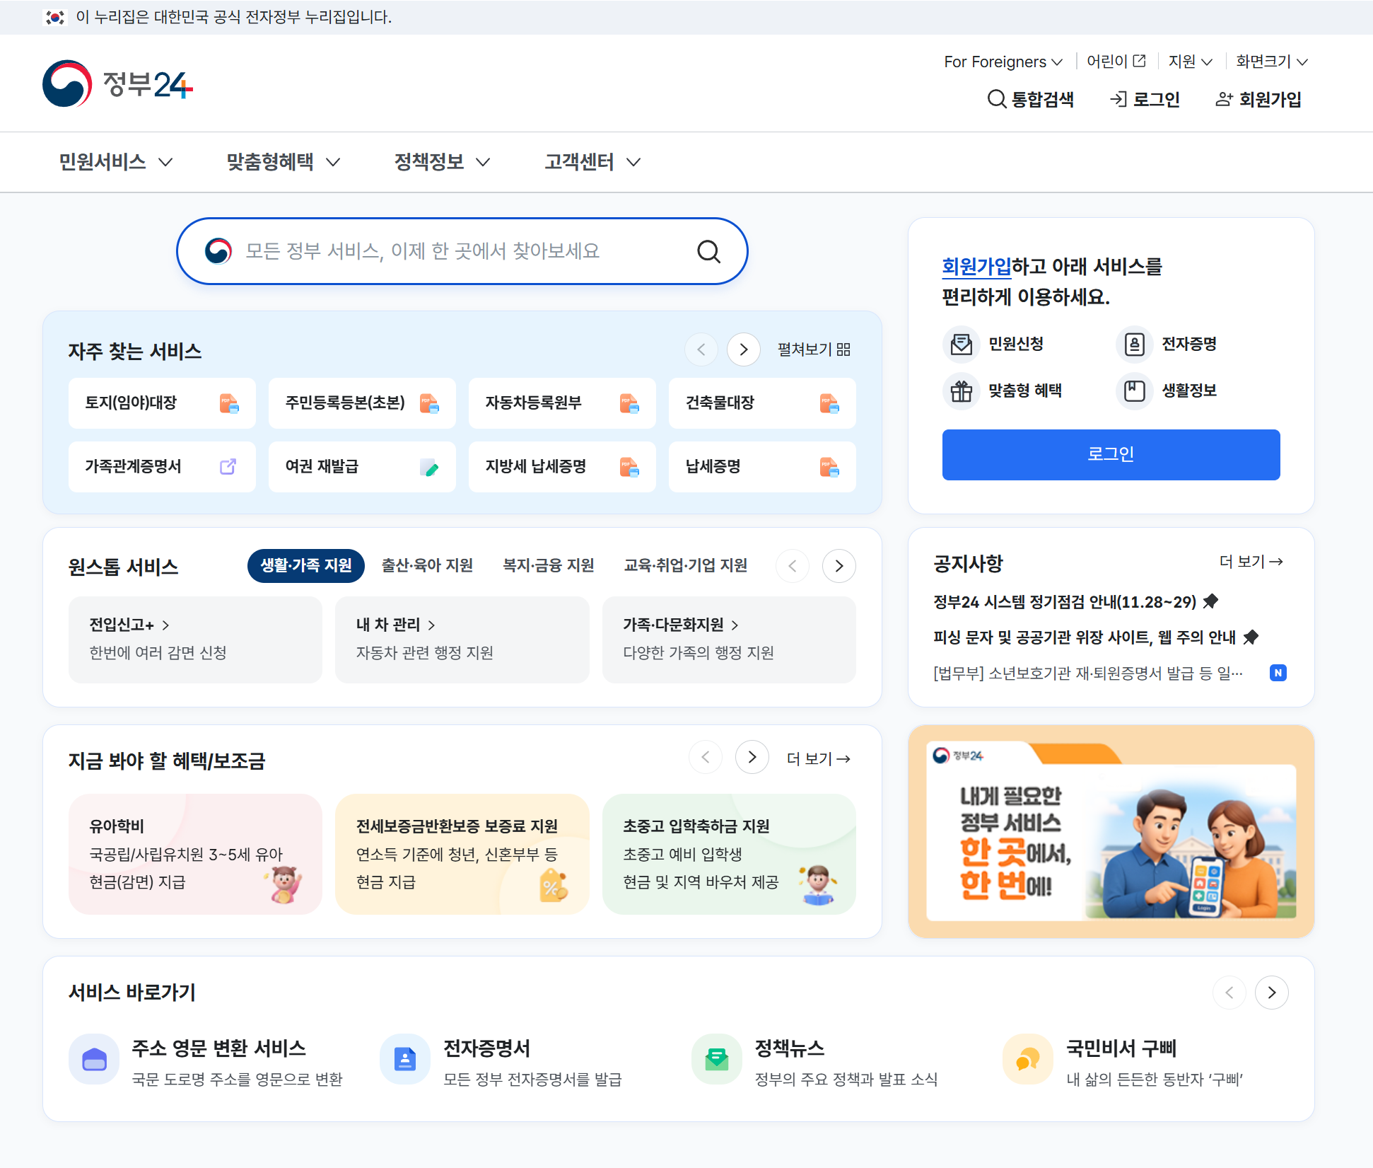Expand the 민원서비스 menu
The height and width of the screenshot is (1168, 1373).
pos(115,162)
